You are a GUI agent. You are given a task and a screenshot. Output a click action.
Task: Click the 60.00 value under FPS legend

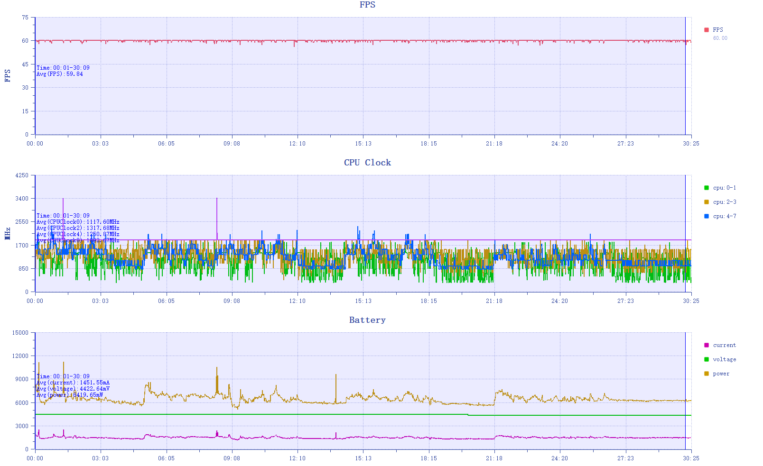click(720, 38)
